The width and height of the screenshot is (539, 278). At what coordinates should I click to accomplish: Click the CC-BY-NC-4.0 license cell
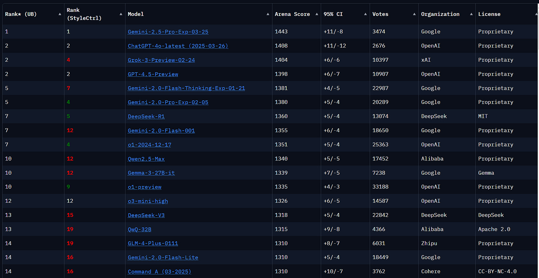pyautogui.click(x=497, y=271)
